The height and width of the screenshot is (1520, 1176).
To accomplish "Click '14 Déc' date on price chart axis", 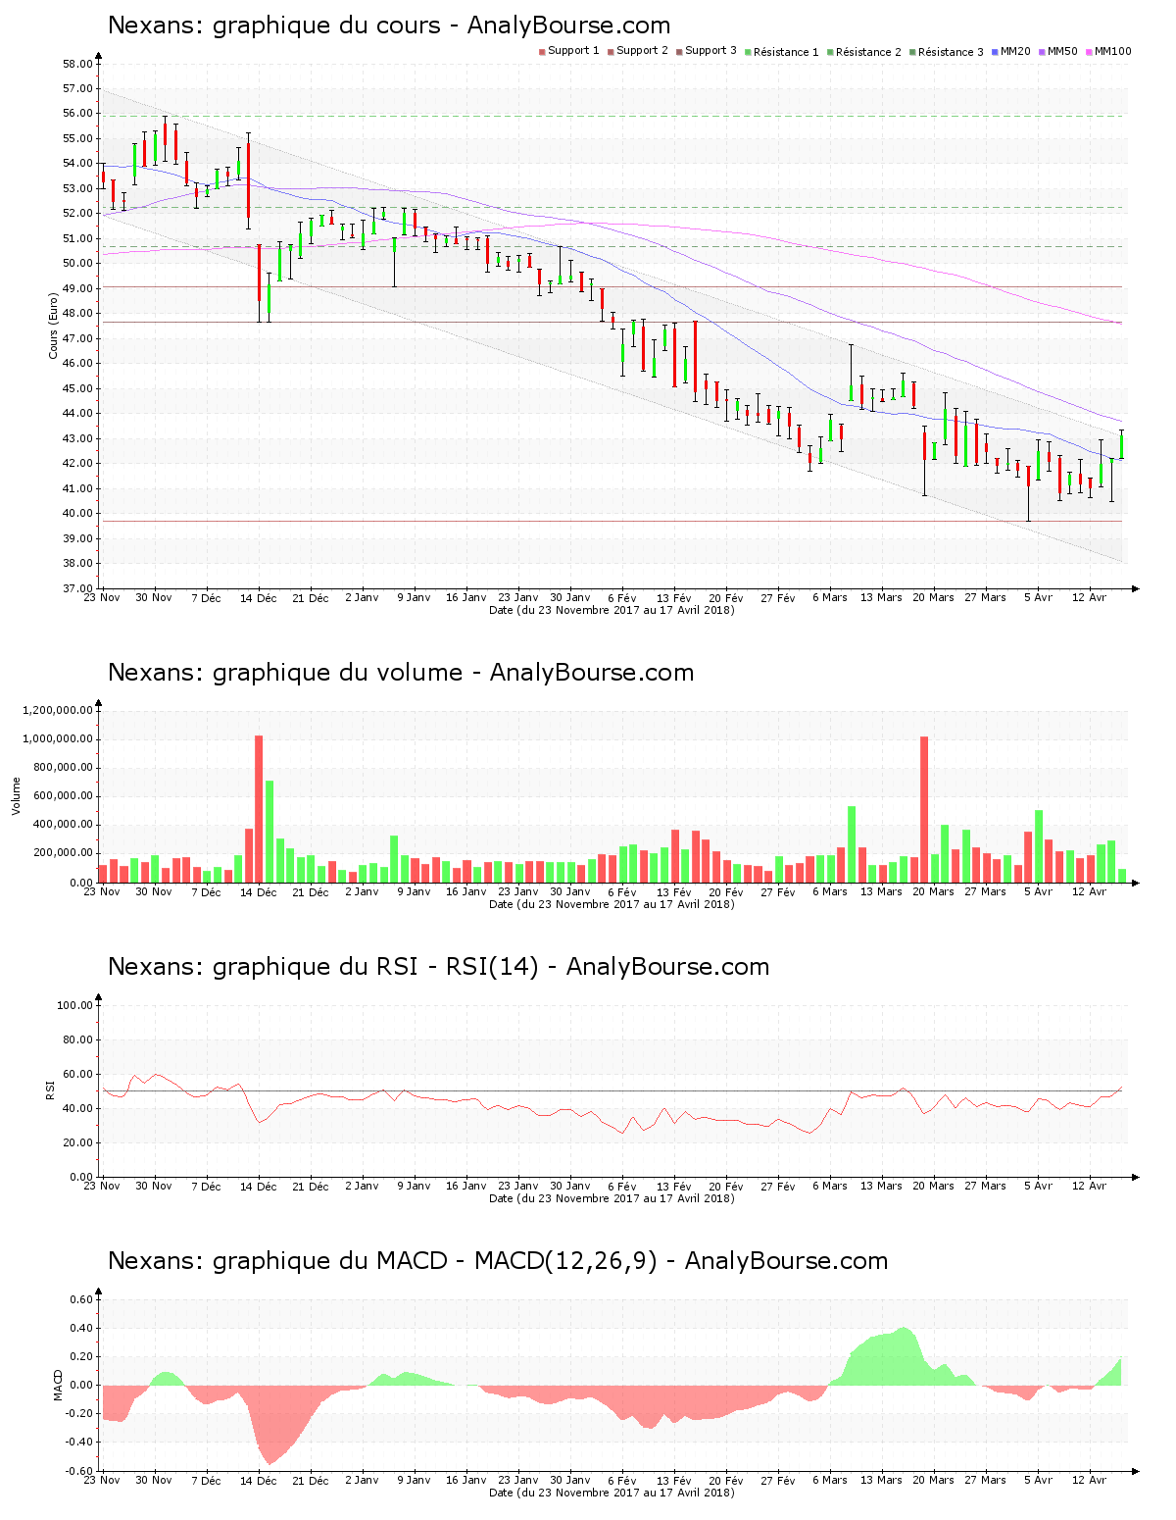I will (x=259, y=598).
